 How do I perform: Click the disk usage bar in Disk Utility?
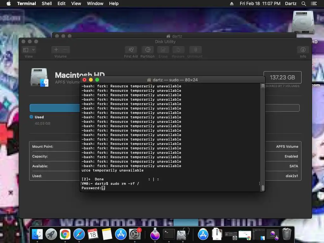click(165, 108)
